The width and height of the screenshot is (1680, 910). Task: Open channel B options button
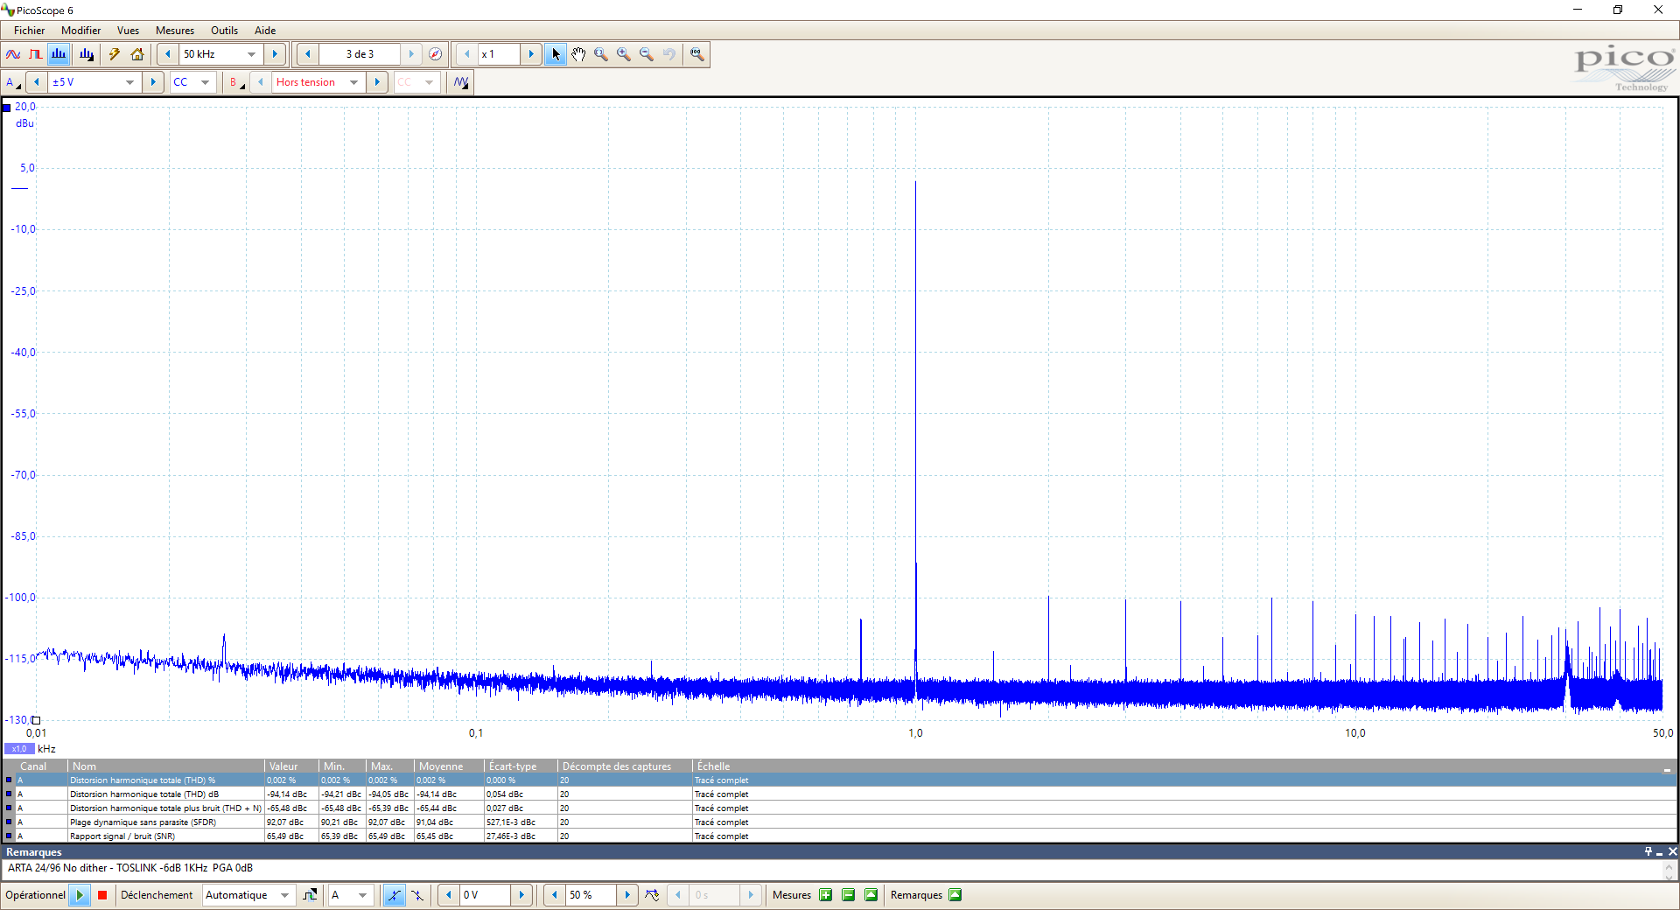tap(236, 82)
